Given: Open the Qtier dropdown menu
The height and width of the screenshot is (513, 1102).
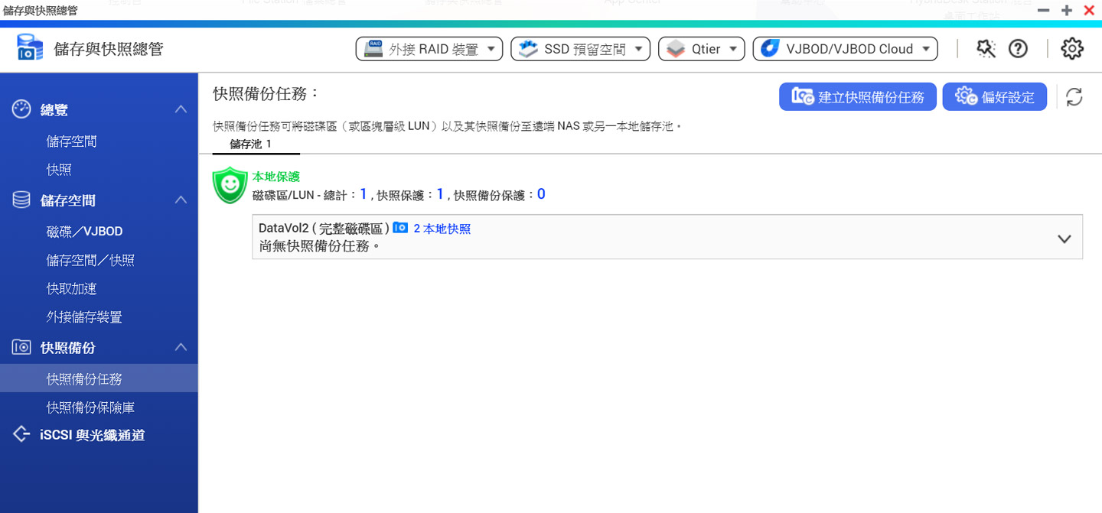Looking at the screenshot, I should click(x=701, y=49).
